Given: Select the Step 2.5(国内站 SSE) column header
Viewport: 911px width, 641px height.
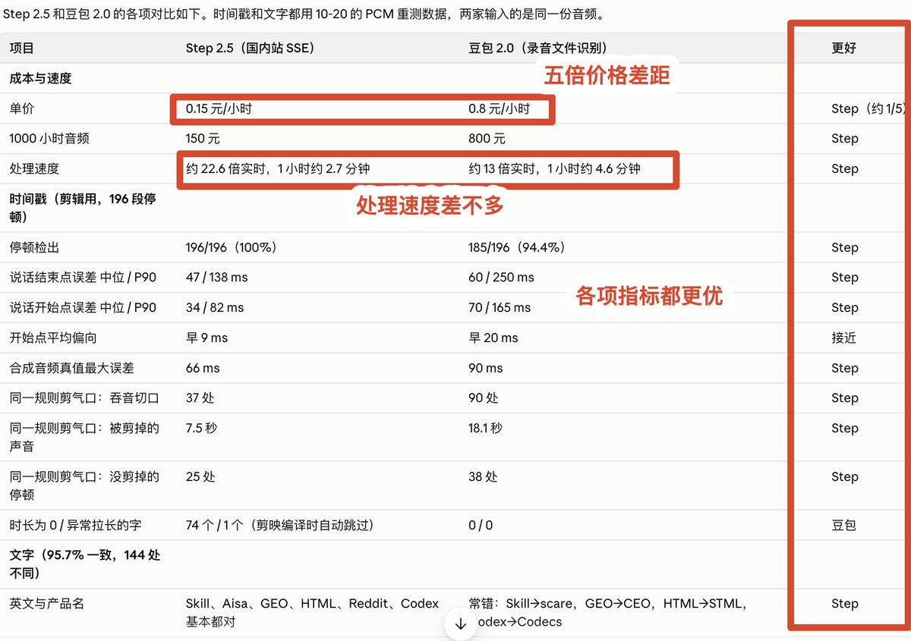Looking at the screenshot, I should point(250,48).
